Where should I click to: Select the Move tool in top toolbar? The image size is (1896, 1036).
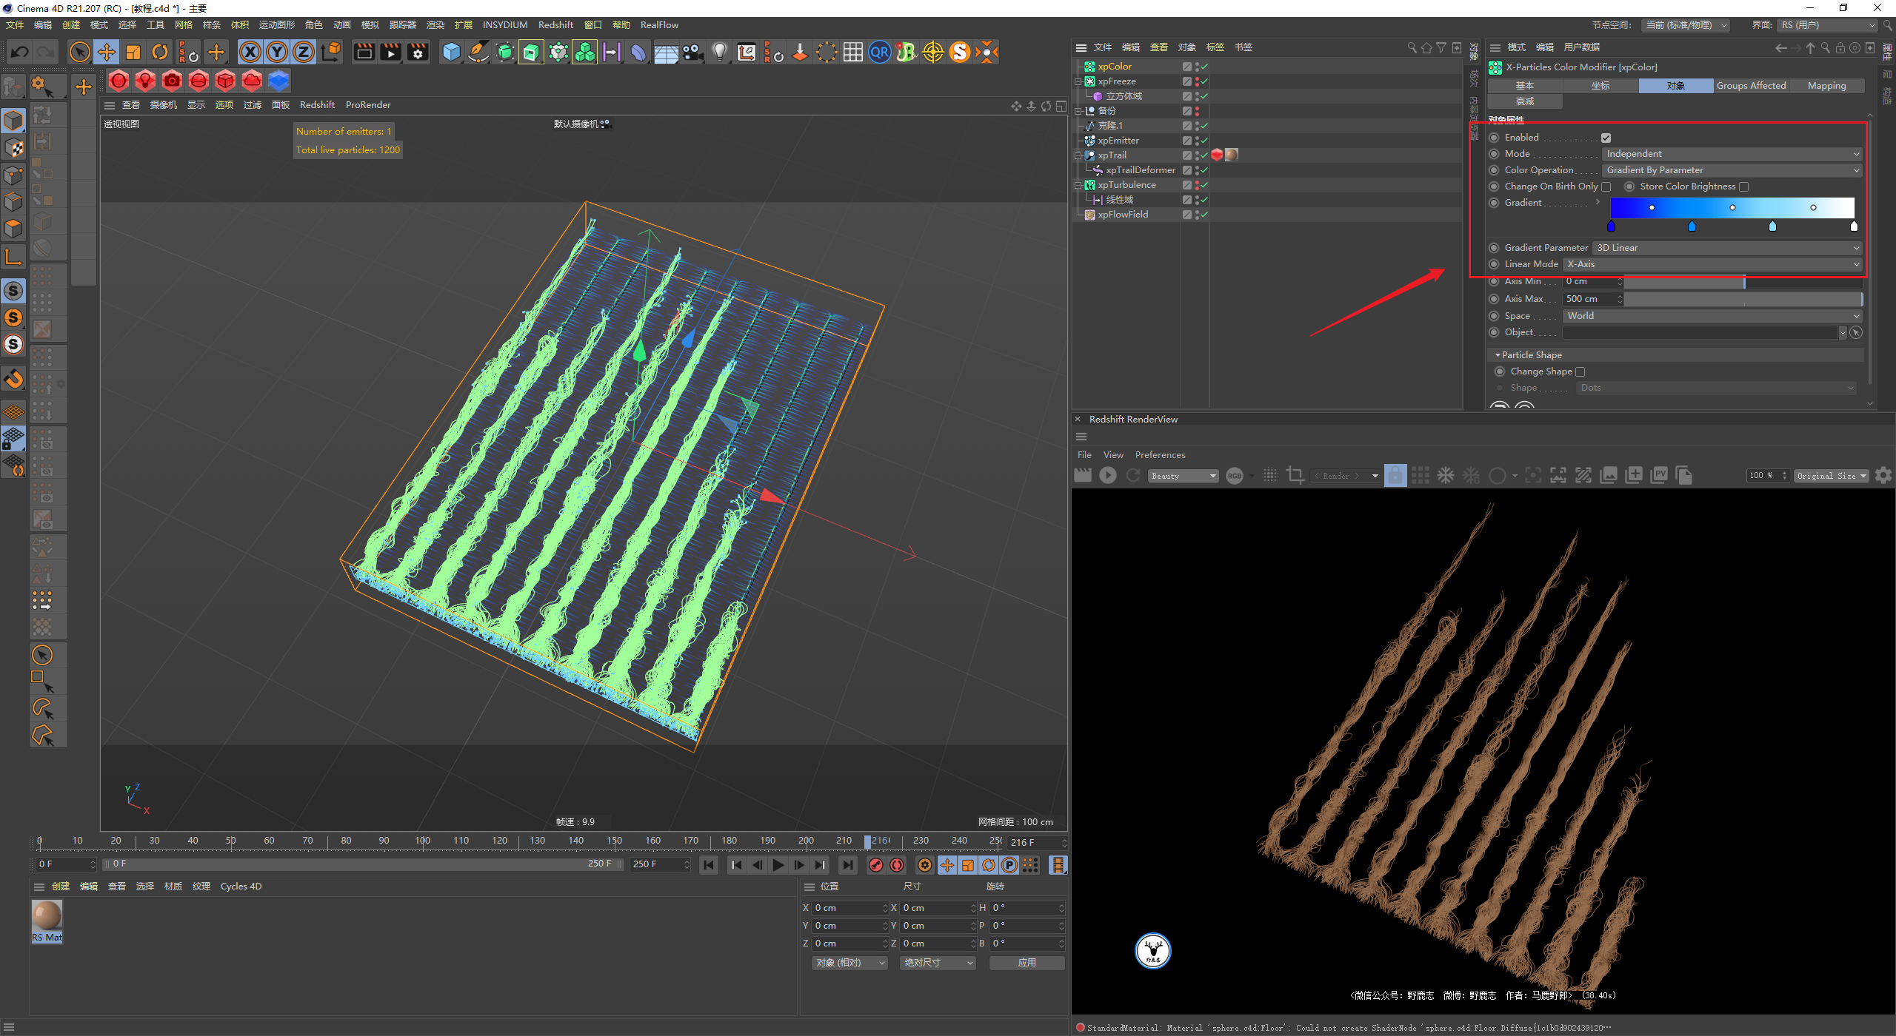107,52
